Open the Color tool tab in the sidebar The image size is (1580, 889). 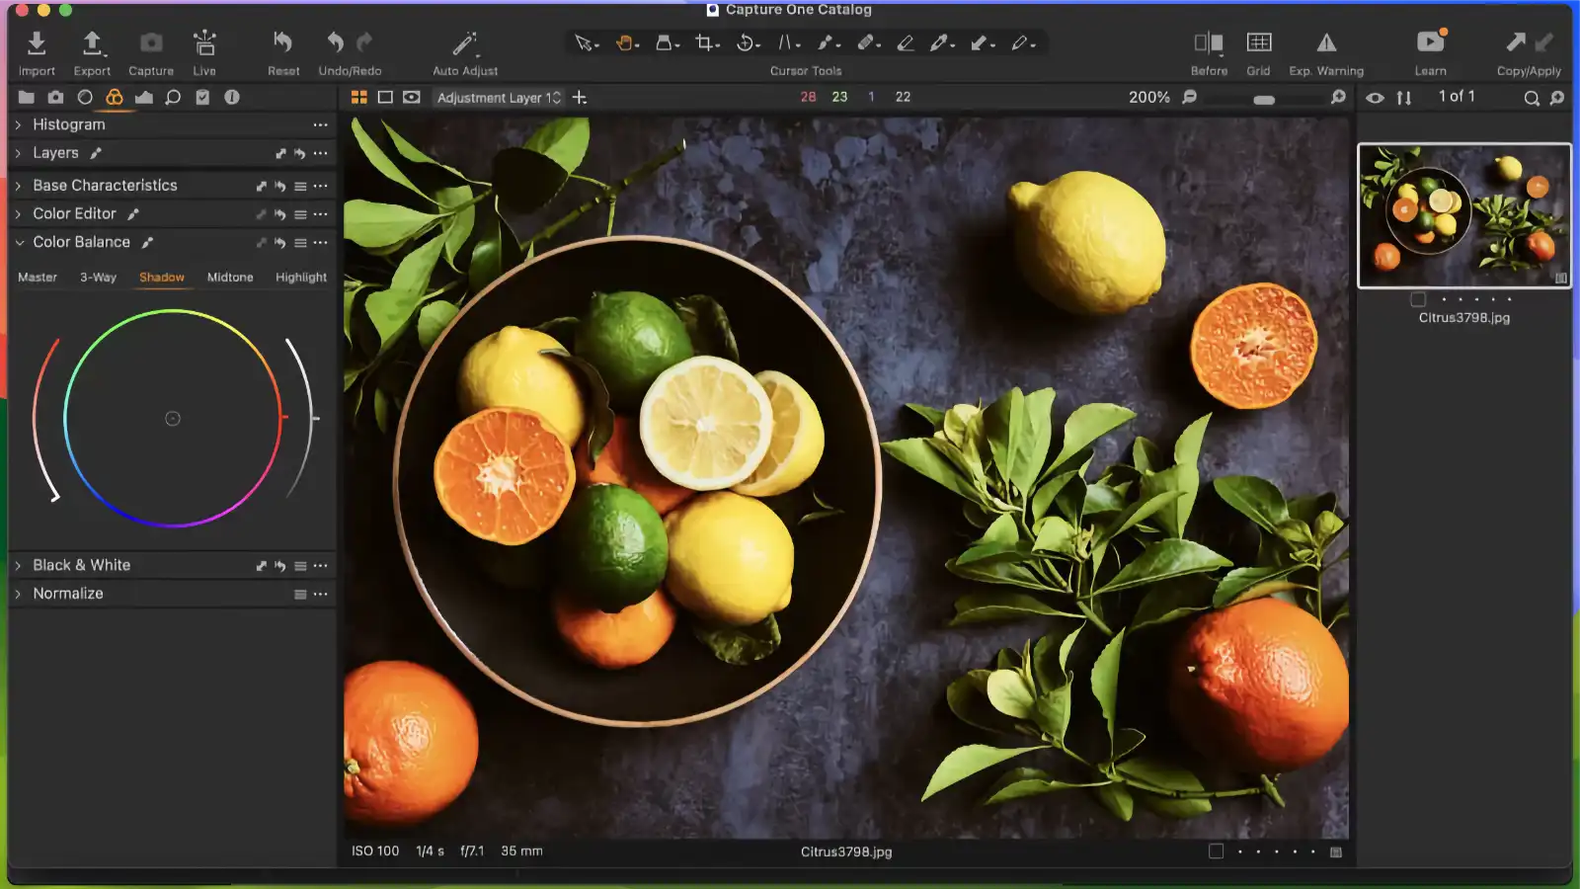coord(116,97)
